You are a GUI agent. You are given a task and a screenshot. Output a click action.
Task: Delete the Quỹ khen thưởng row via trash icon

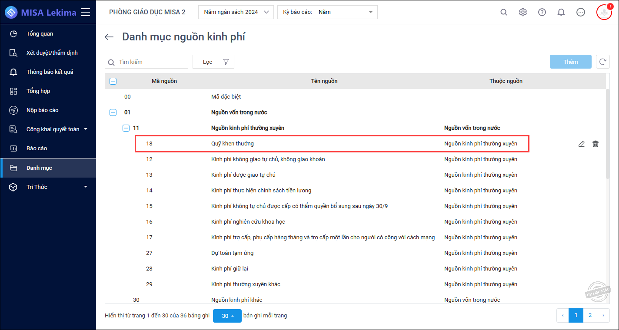click(x=596, y=144)
